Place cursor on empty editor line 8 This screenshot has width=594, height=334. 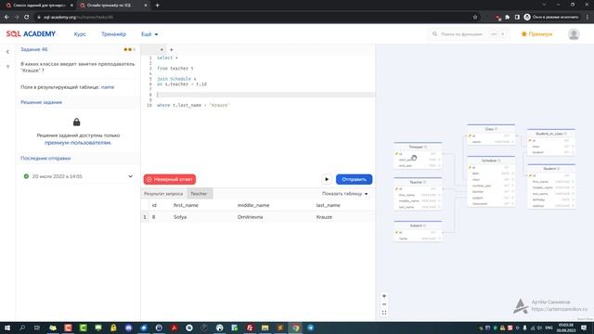265,95
